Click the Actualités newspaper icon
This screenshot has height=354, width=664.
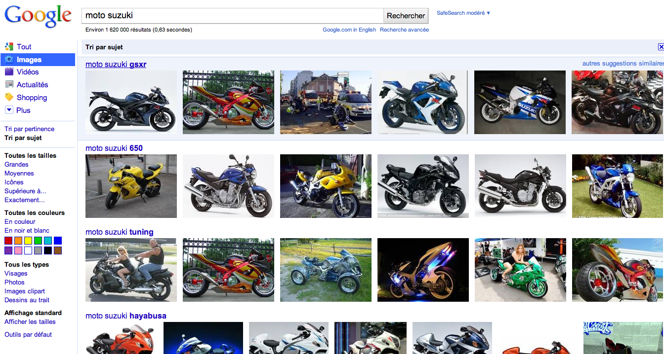[9, 85]
